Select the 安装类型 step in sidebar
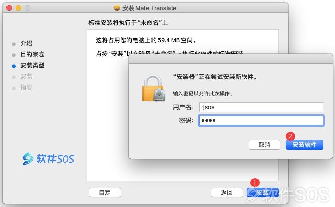Viewport: 335px width, 207px height. coord(32,66)
